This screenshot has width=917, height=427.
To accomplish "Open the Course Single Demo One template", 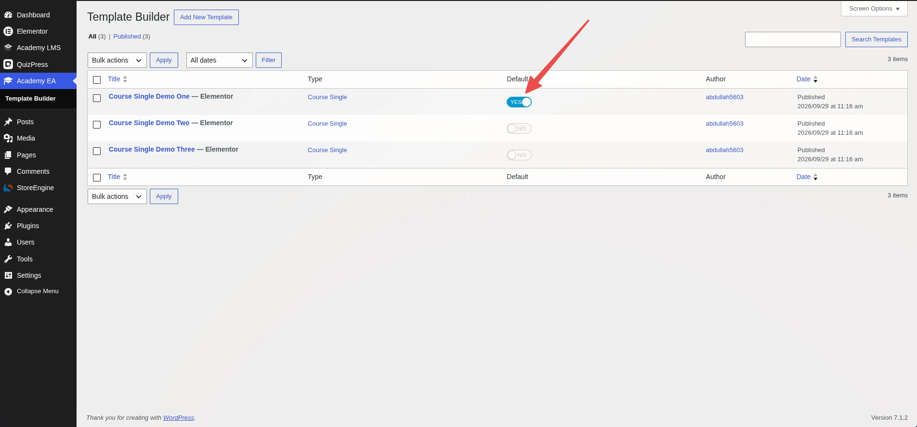I will click(x=149, y=96).
